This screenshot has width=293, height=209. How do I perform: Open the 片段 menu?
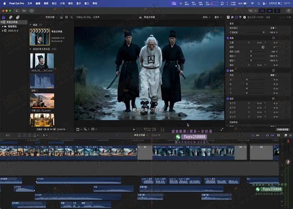click(62, 3)
